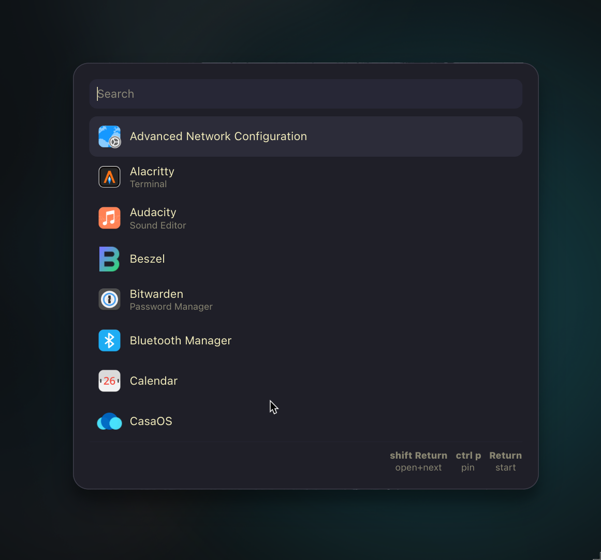The width and height of the screenshot is (601, 560).
Task: Click the ctrl p pin hint
Action: (x=468, y=461)
